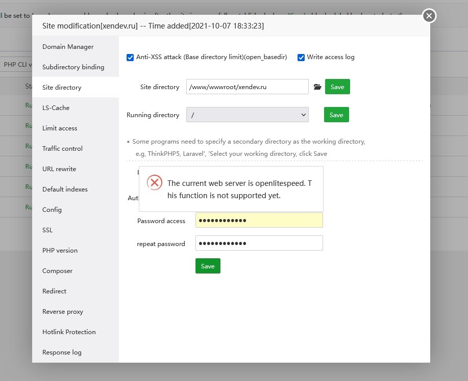Click the openlitespeed not supported message

coord(239,189)
